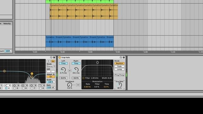Enable EQ band 5 activator
The image size is (203, 114).
tap(15, 88)
